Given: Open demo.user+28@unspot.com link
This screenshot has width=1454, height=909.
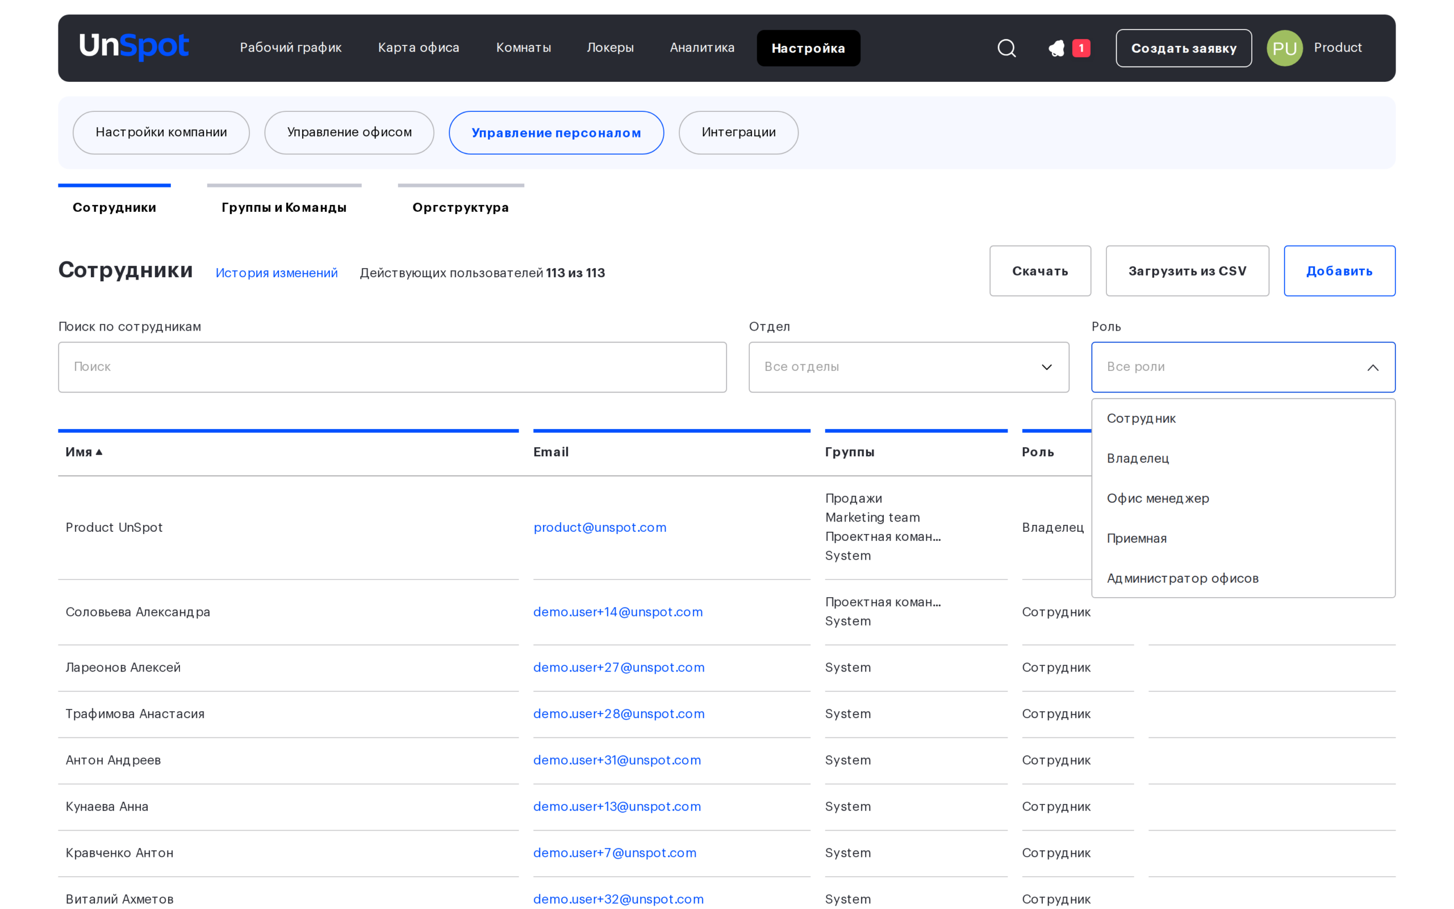Looking at the screenshot, I should [x=619, y=714].
